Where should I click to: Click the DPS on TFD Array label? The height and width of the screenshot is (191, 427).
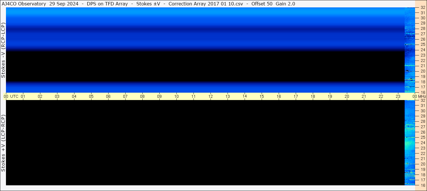pyautogui.click(x=107, y=4)
